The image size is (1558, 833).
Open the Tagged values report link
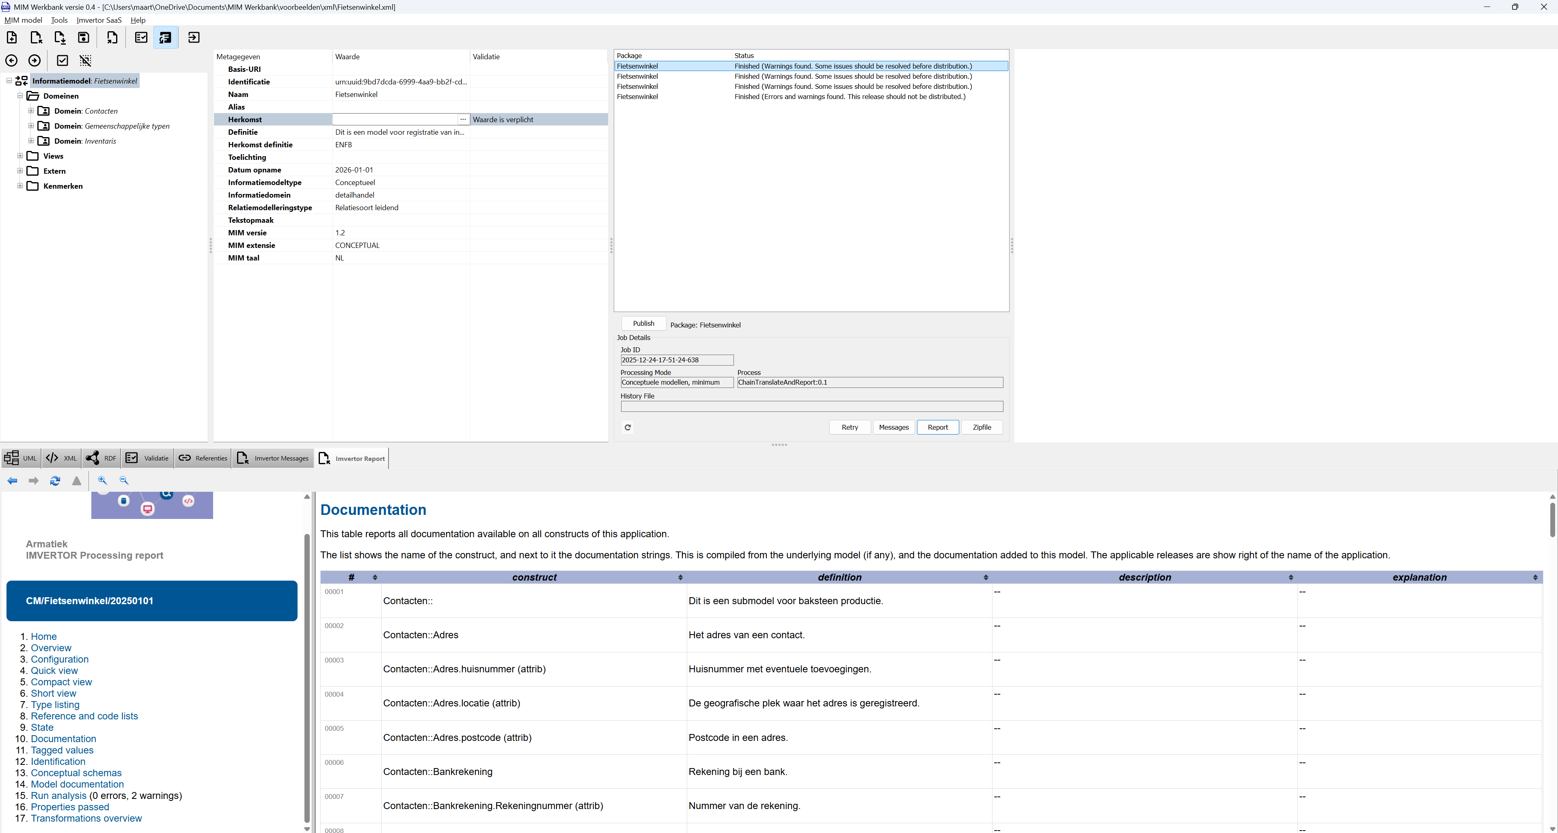pos(62,750)
